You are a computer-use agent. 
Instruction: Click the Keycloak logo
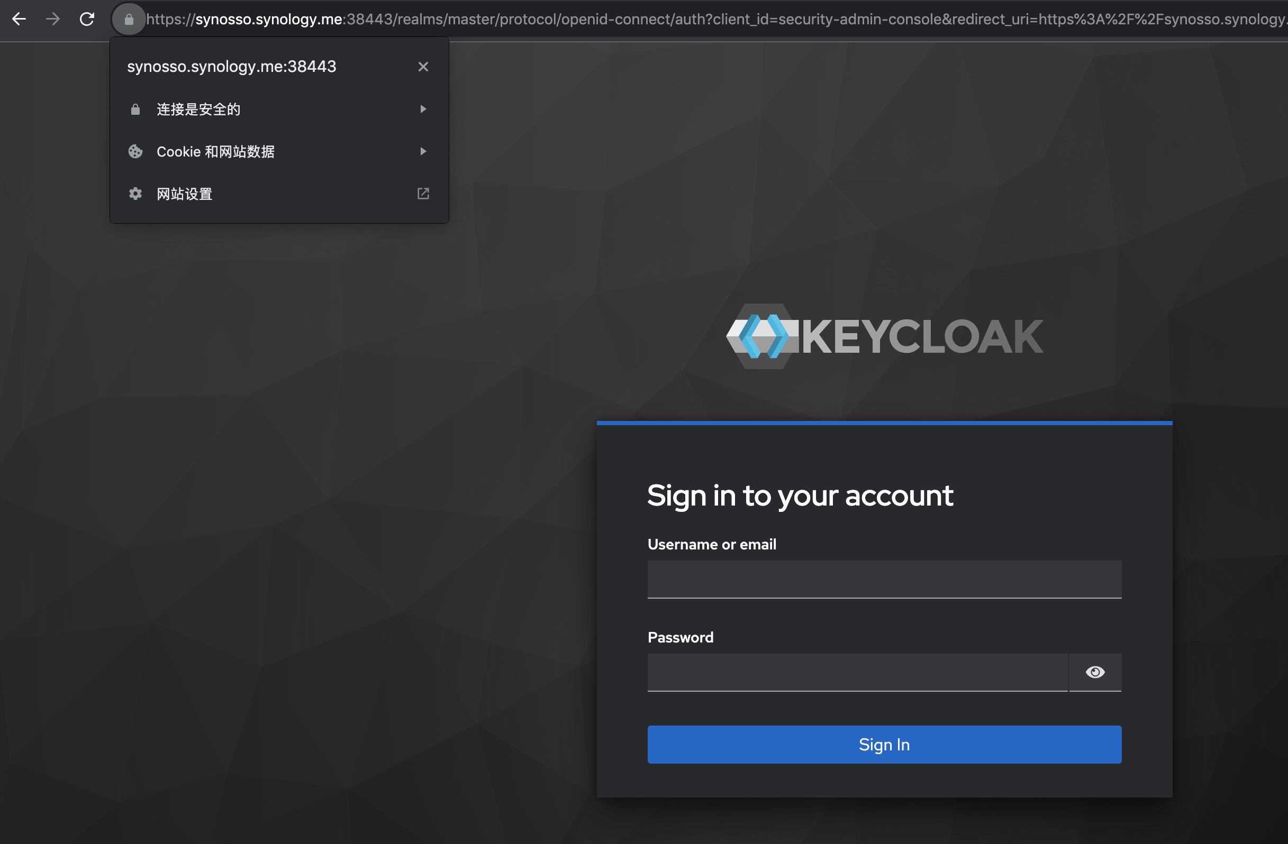(x=884, y=336)
